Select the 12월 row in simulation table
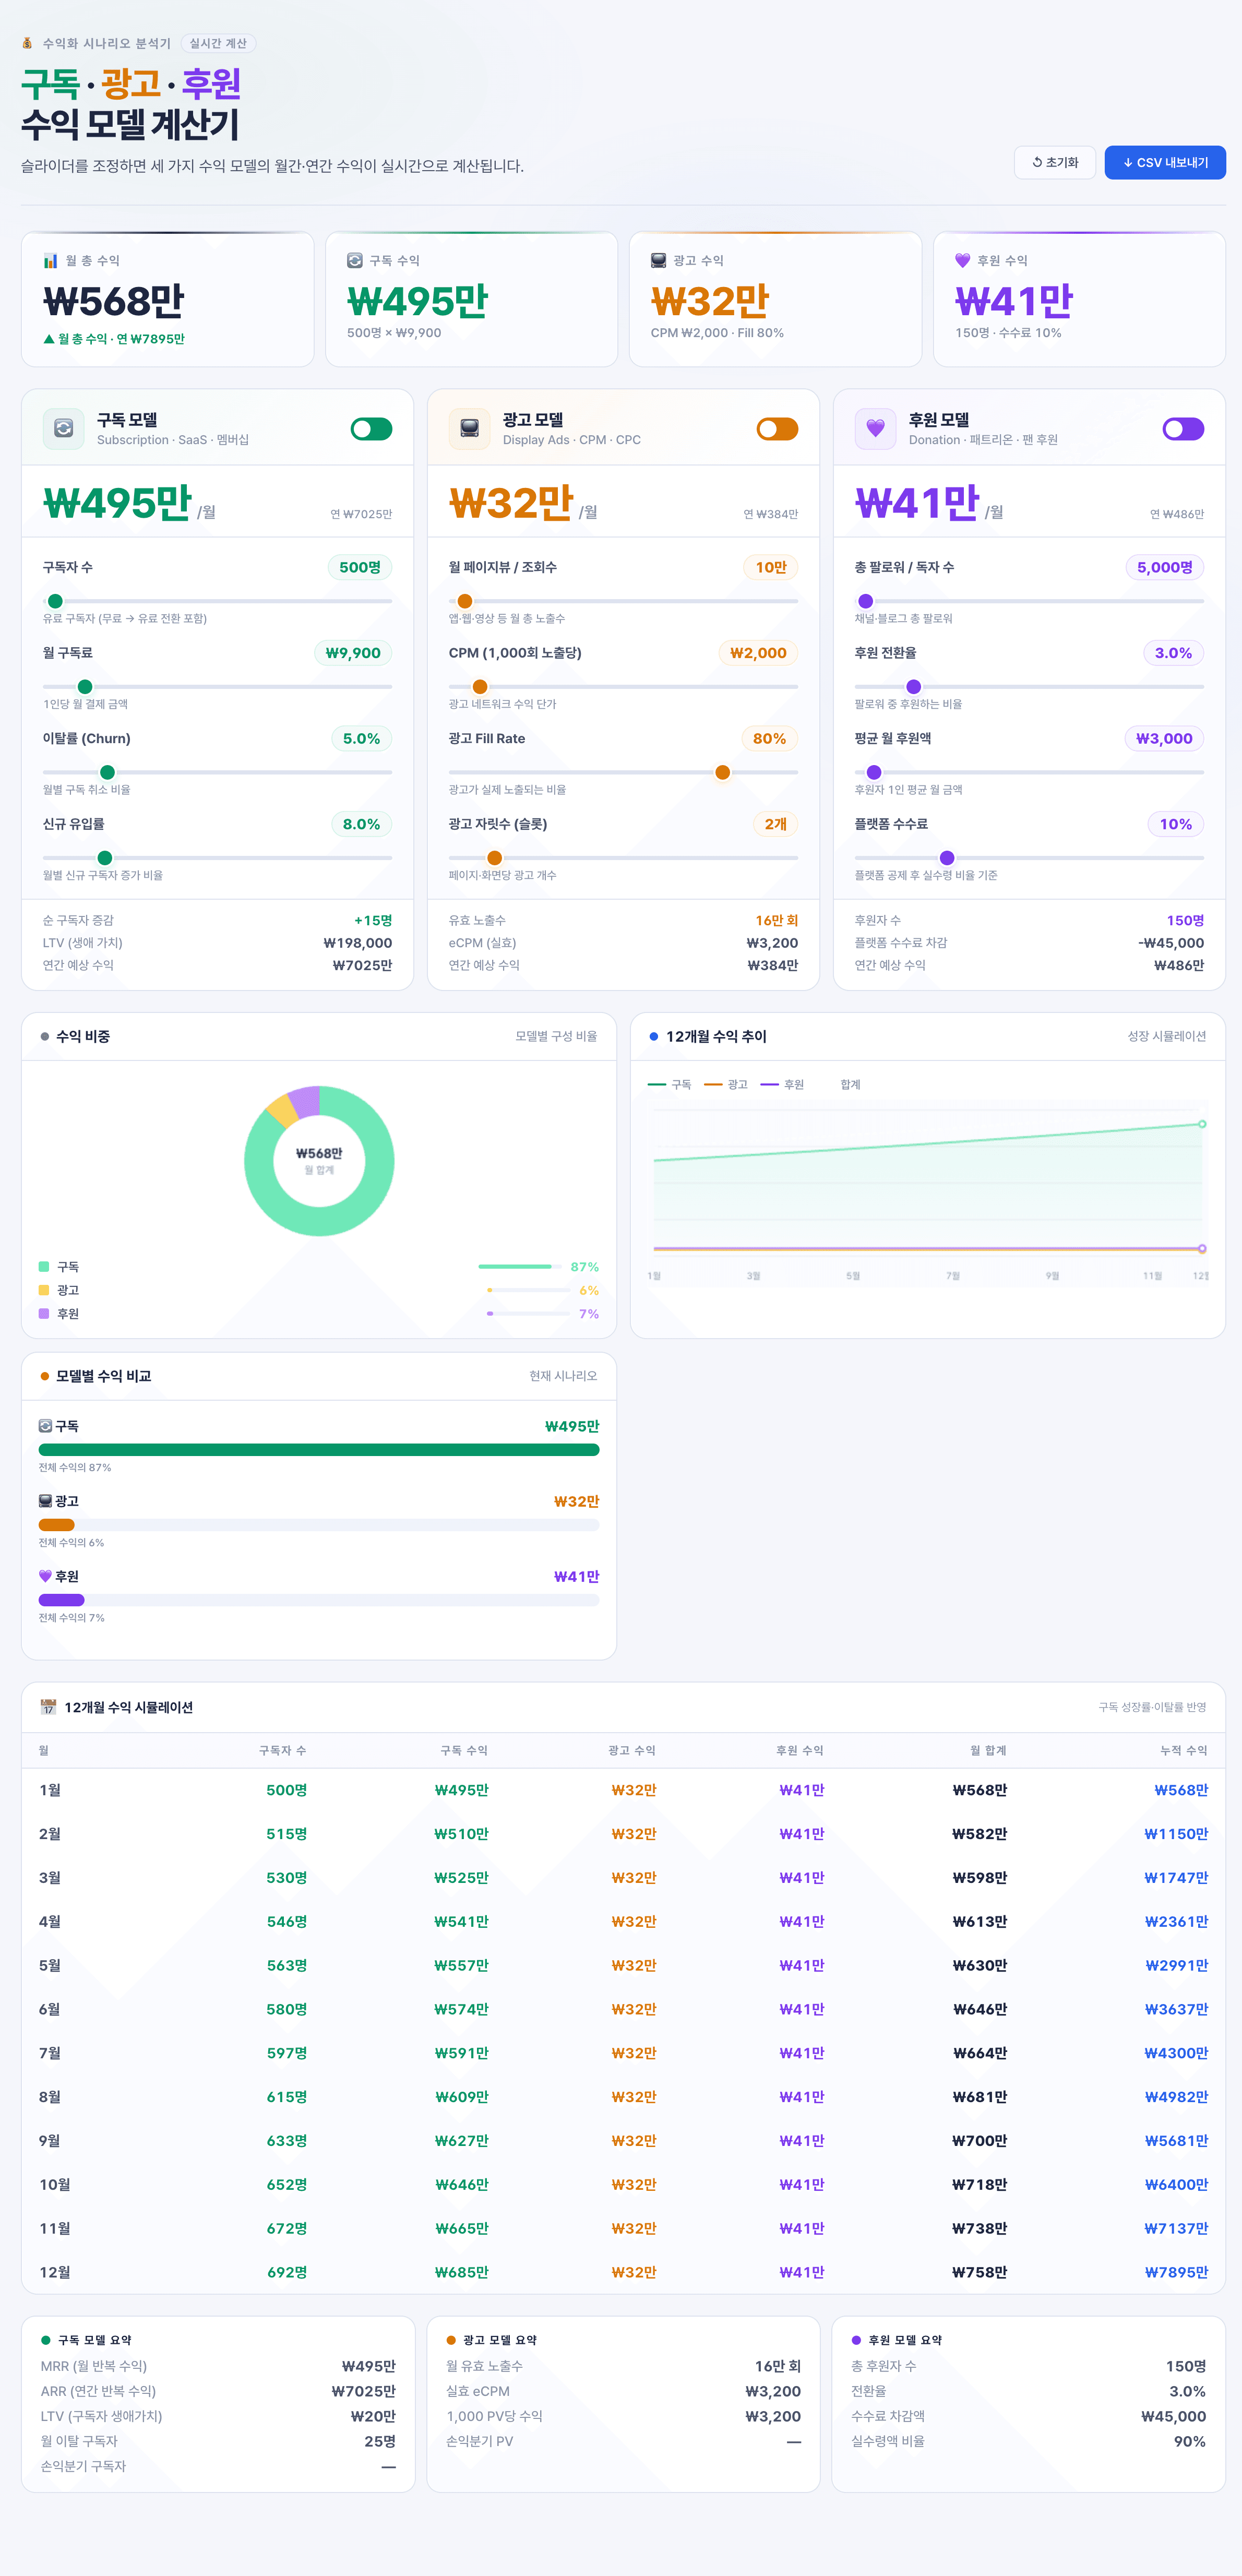This screenshot has width=1242, height=2576. click(x=623, y=2272)
